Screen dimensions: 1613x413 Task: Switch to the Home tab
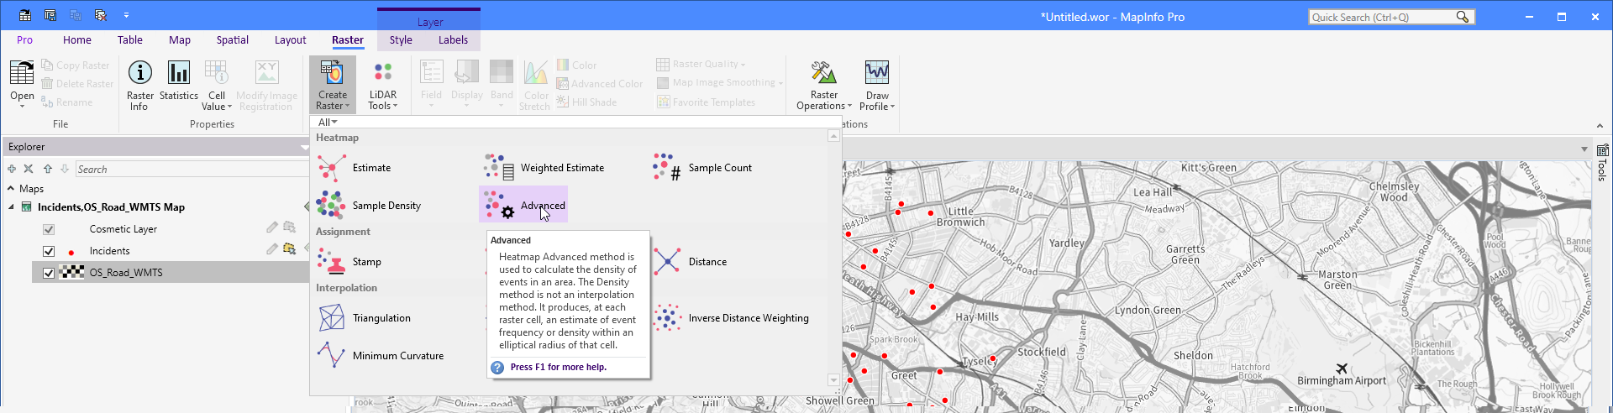(77, 39)
